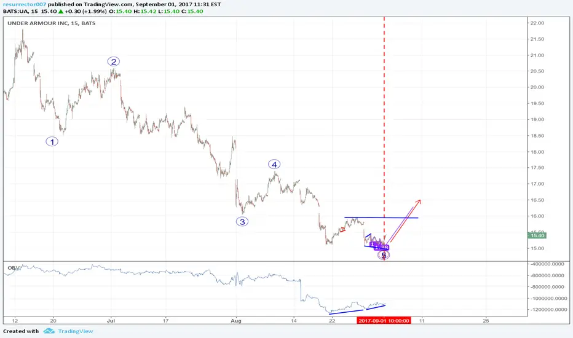
Task: Click the 12 date label on time axis
Action: (x=15, y=321)
